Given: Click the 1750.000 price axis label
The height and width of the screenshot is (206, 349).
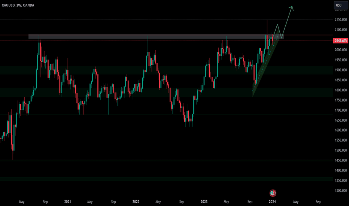Looking at the screenshot, I should tap(341, 100).
